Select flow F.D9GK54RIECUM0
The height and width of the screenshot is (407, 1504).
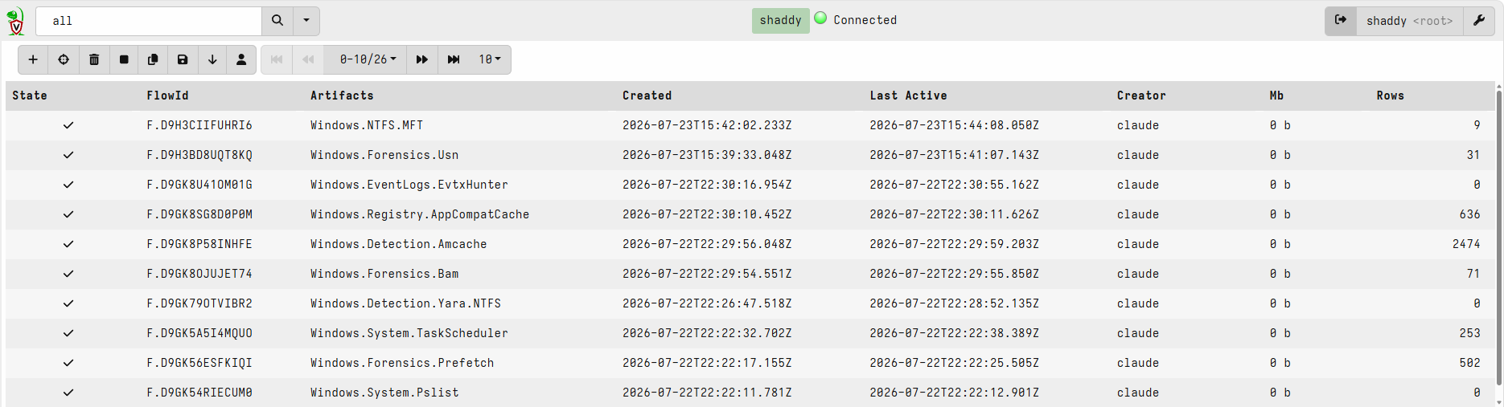(199, 393)
